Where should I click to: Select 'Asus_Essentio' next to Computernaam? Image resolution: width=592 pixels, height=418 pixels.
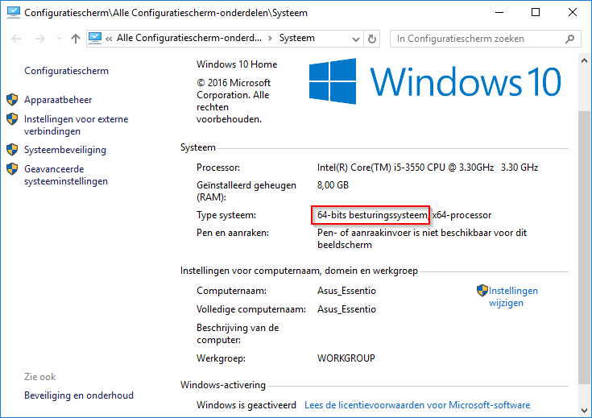click(x=346, y=291)
